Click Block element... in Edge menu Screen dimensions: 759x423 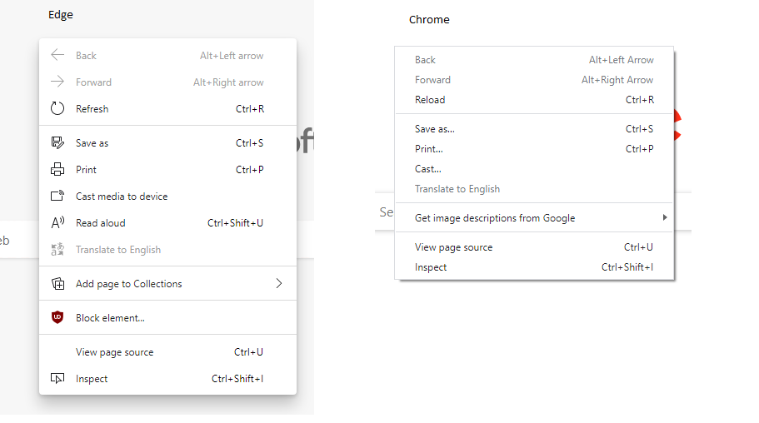[x=110, y=318]
